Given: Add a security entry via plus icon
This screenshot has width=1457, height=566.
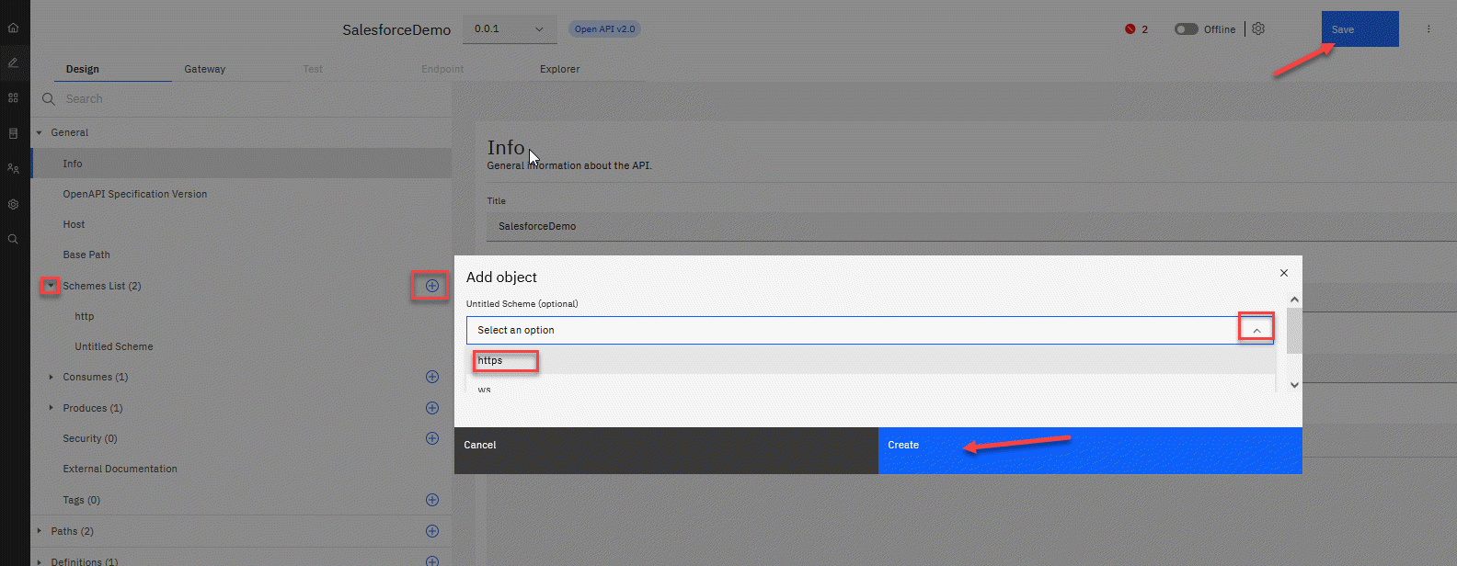Looking at the screenshot, I should pyautogui.click(x=432, y=438).
